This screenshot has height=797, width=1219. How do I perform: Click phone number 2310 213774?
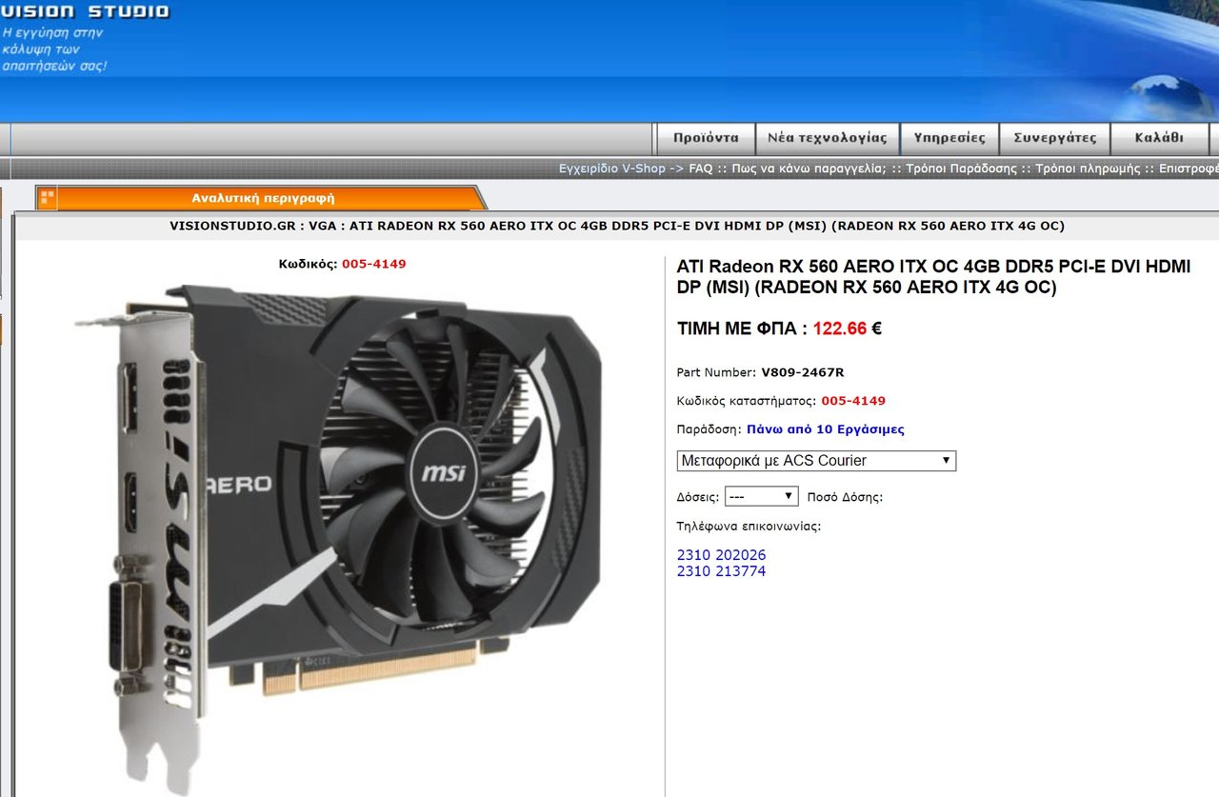click(x=721, y=571)
